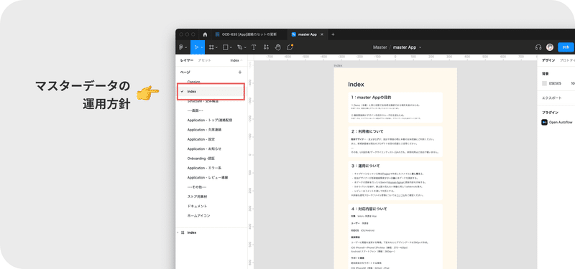Click the index frame label above canvas
575x269 pixels.
click(x=338, y=65)
